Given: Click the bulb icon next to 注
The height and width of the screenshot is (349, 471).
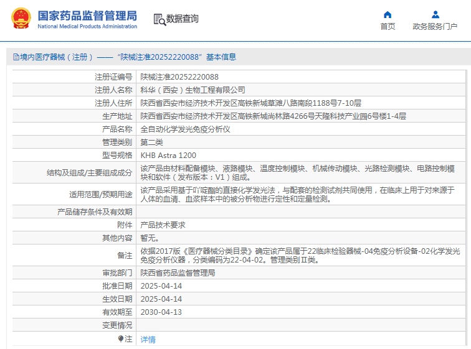Looking at the screenshot, I should [120, 339].
